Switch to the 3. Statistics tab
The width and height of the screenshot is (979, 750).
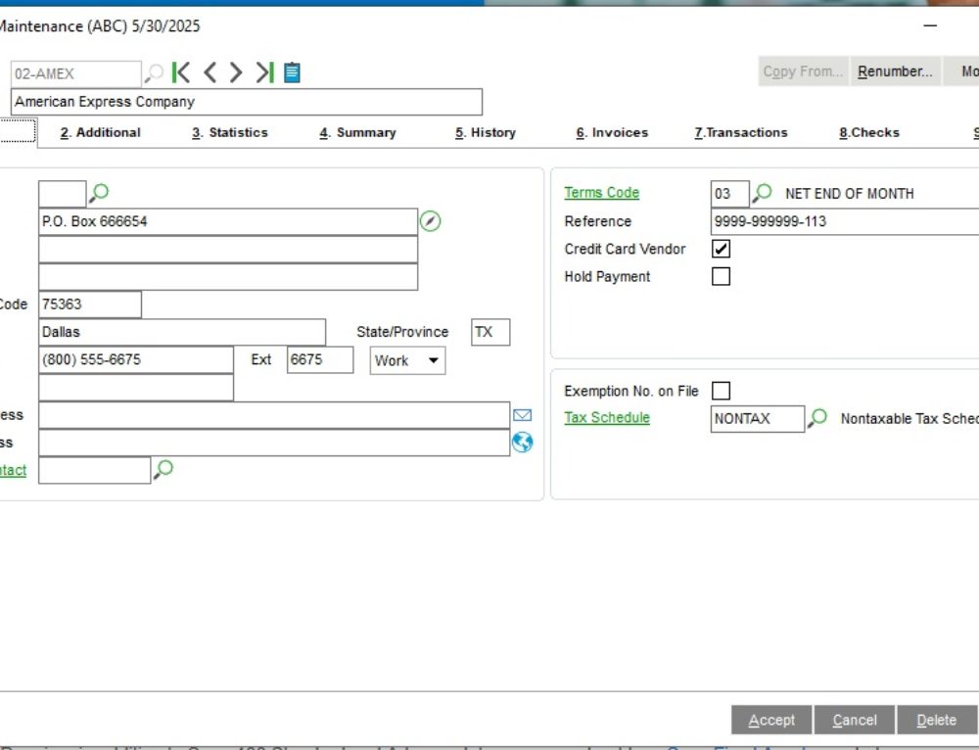230,132
